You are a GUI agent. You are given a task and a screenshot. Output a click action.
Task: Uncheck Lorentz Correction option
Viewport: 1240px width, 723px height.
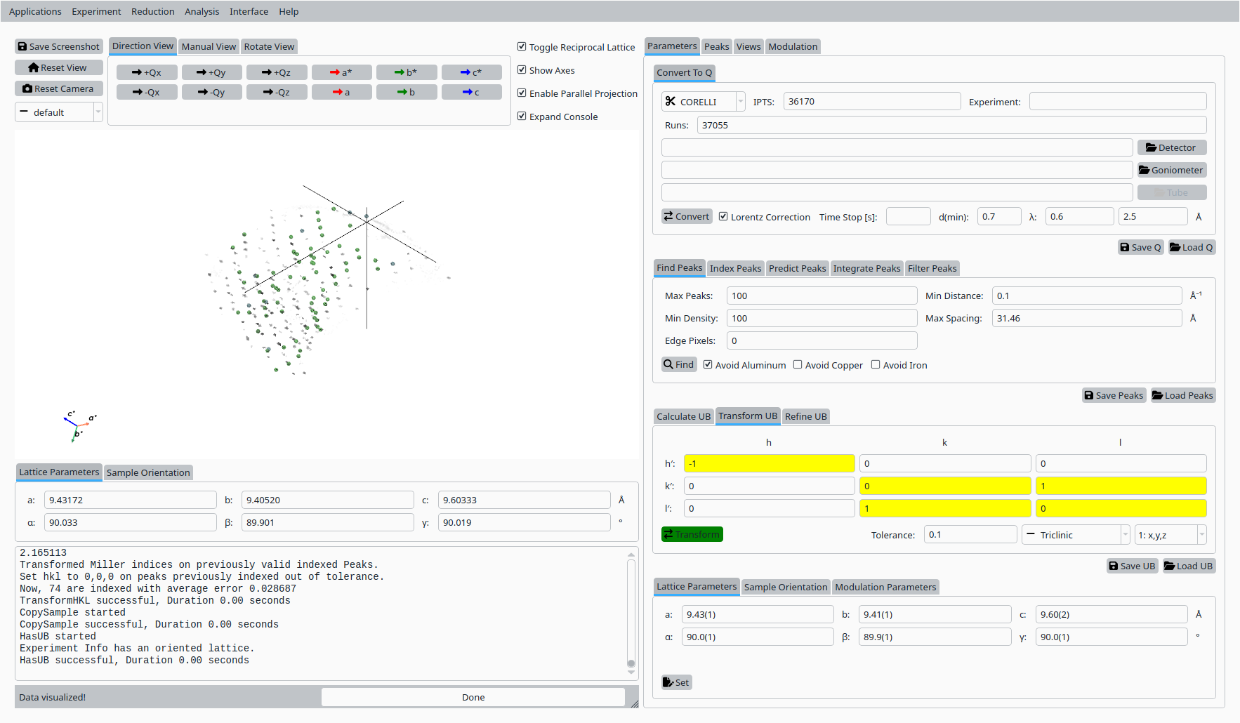(x=723, y=217)
